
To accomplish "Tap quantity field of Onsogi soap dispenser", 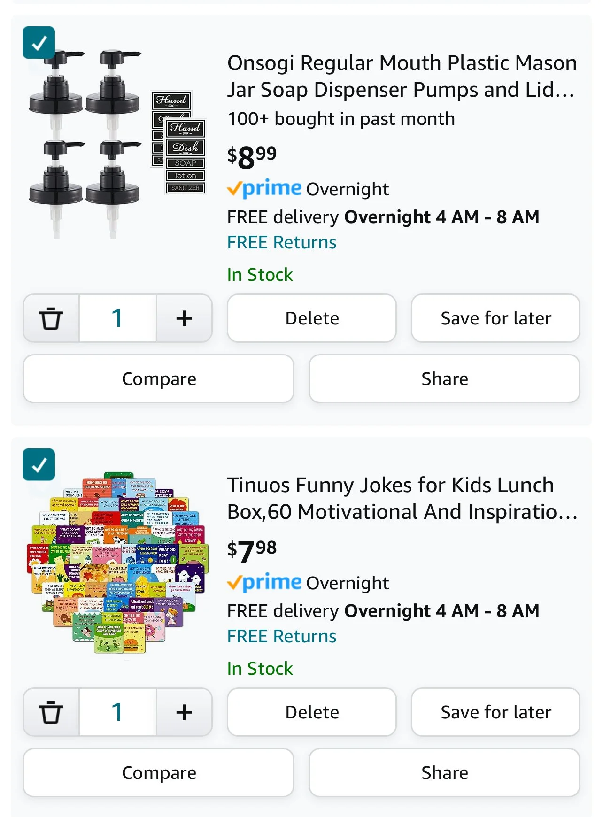I will (x=118, y=318).
